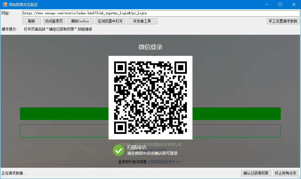Launch 开发者工具 developer tools
Screen dimensions: 301x179
tap(142, 21)
